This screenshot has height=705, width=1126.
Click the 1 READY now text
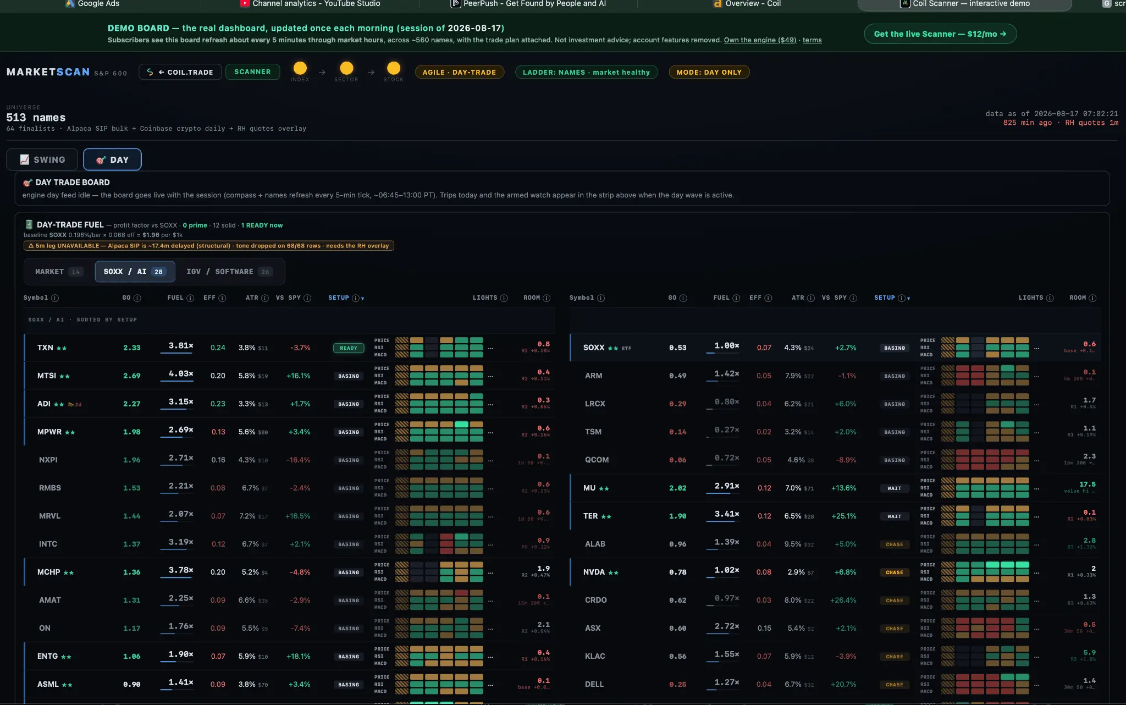pyautogui.click(x=262, y=225)
